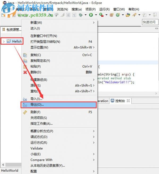This screenshot has height=174, width=159.
Task: Open the New Java Class dropdown arrow
Action: point(123,15)
